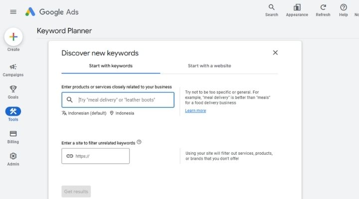Click the Keyword Planner page title

64,31
